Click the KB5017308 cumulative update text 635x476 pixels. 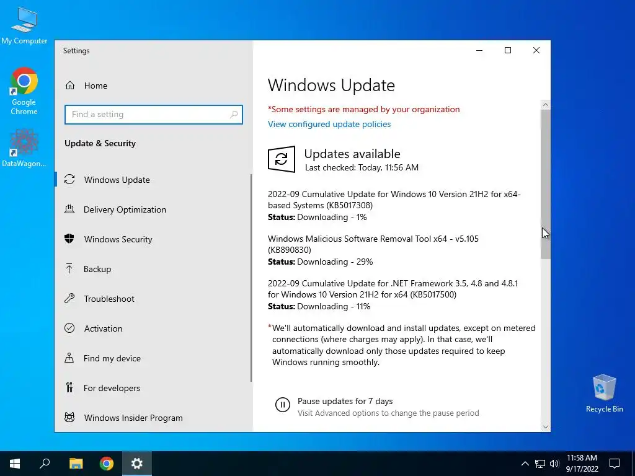pyautogui.click(x=394, y=200)
